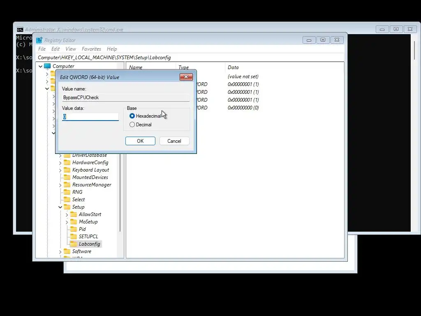Expand the Keyboard Layout key

tap(60, 170)
